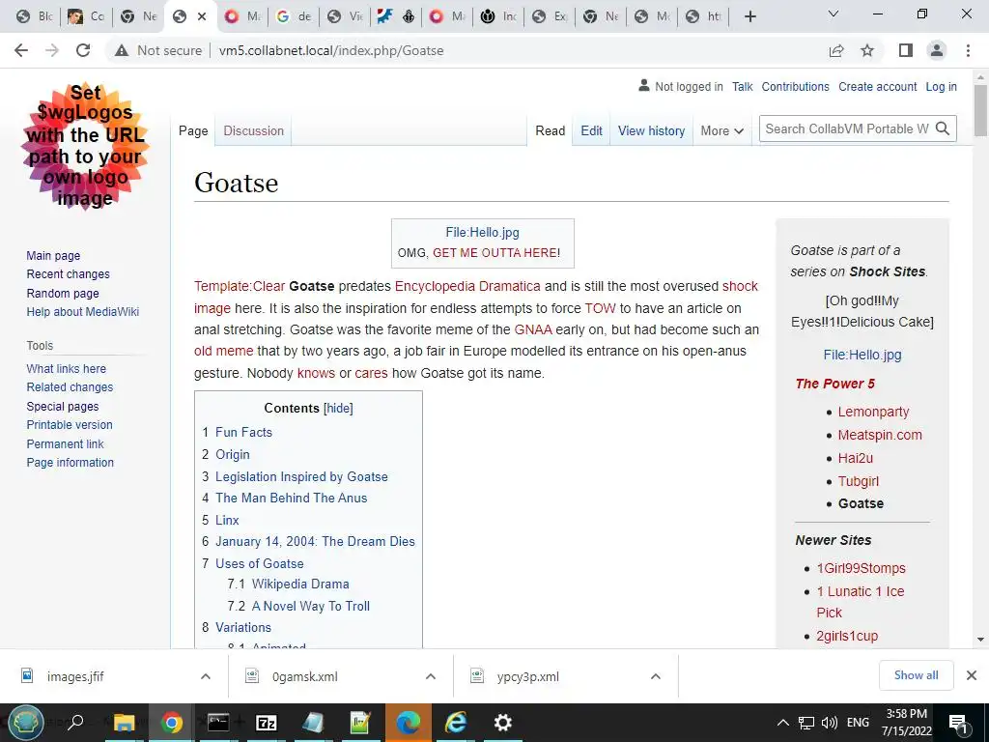
Task: Open notification center icon
Action: point(958,723)
